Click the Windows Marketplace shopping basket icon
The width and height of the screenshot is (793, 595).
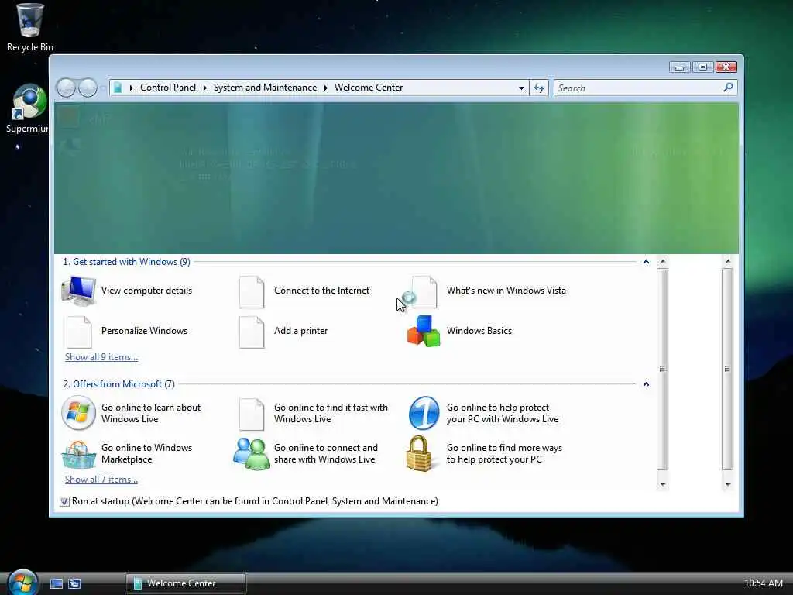point(78,454)
